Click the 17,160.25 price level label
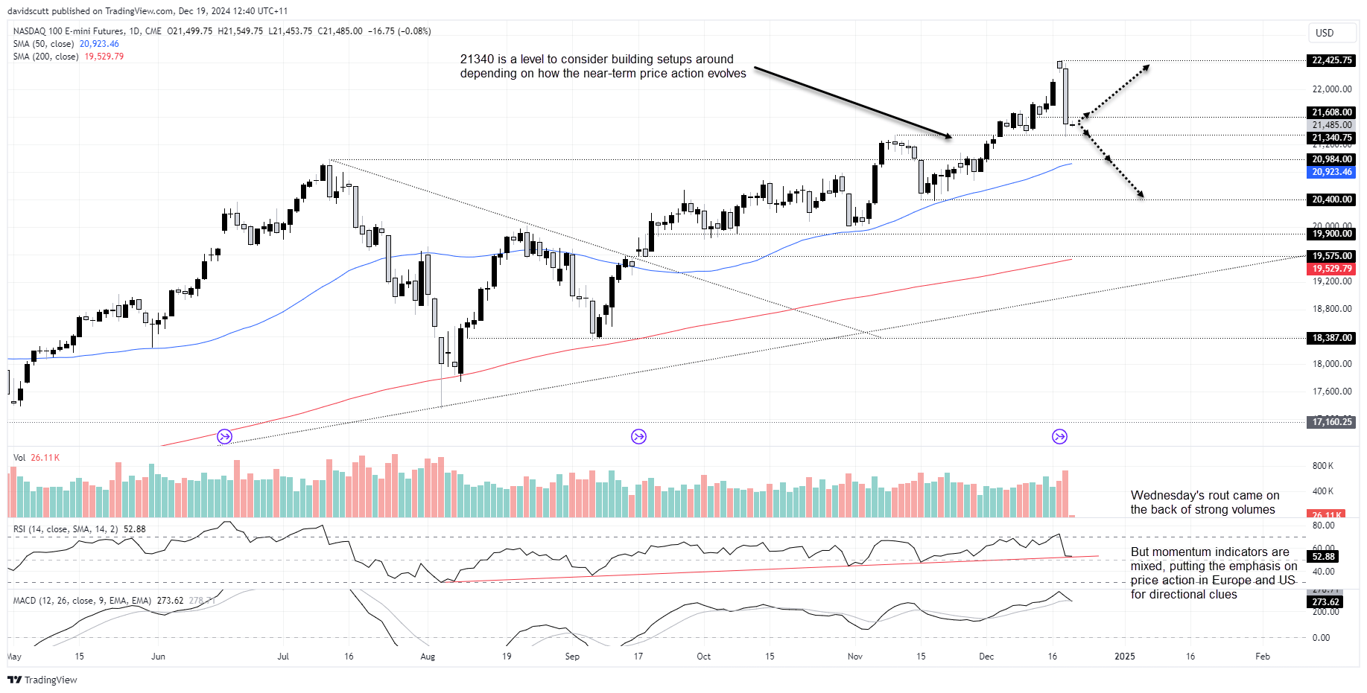Image resolution: width=1367 pixels, height=693 pixels. 1331,422
